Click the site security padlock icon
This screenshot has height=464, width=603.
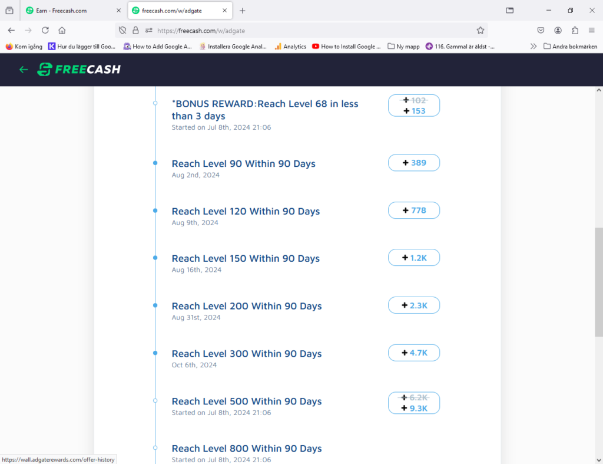tap(135, 31)
